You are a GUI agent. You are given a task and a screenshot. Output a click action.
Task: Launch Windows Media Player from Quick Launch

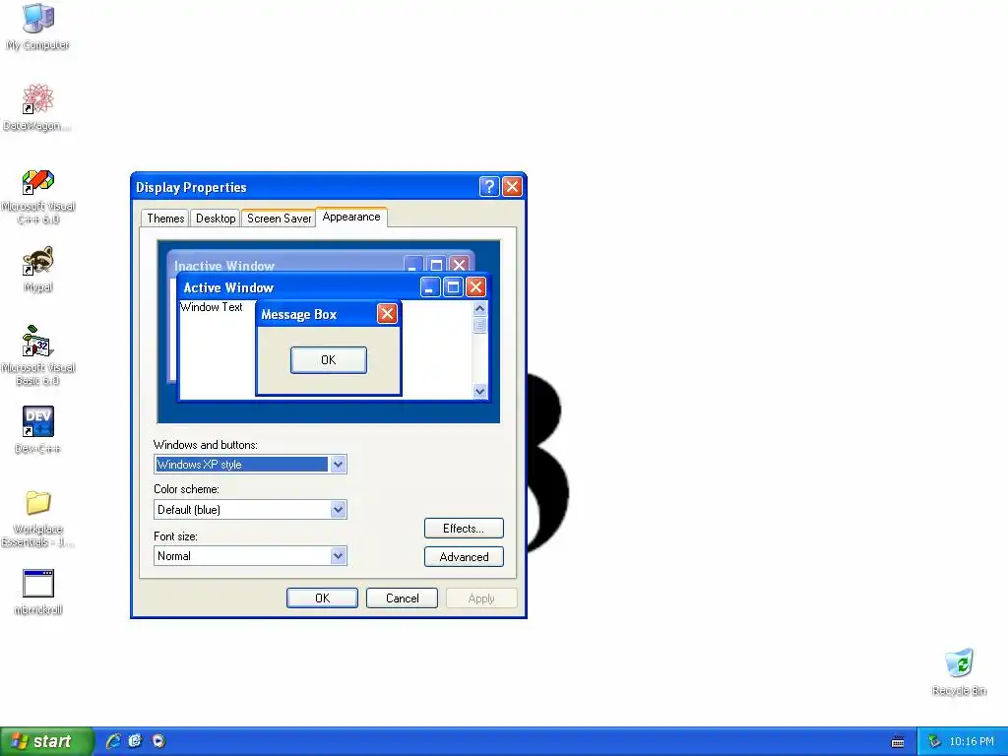(158, 741)
